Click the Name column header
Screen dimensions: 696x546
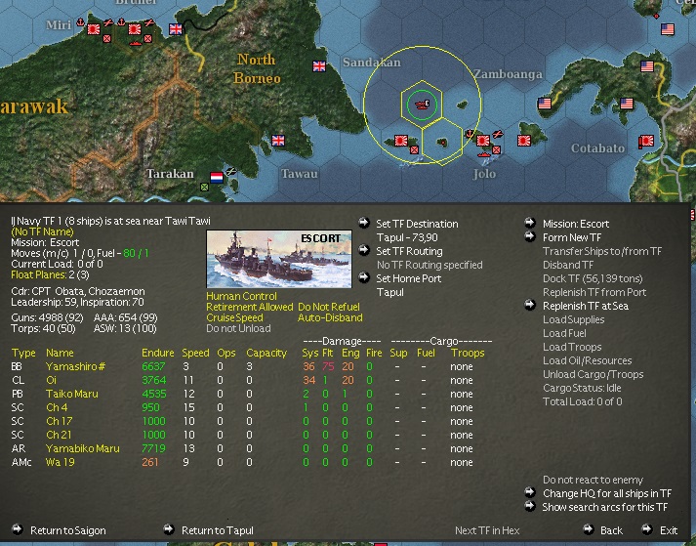(x=60, y=354)
